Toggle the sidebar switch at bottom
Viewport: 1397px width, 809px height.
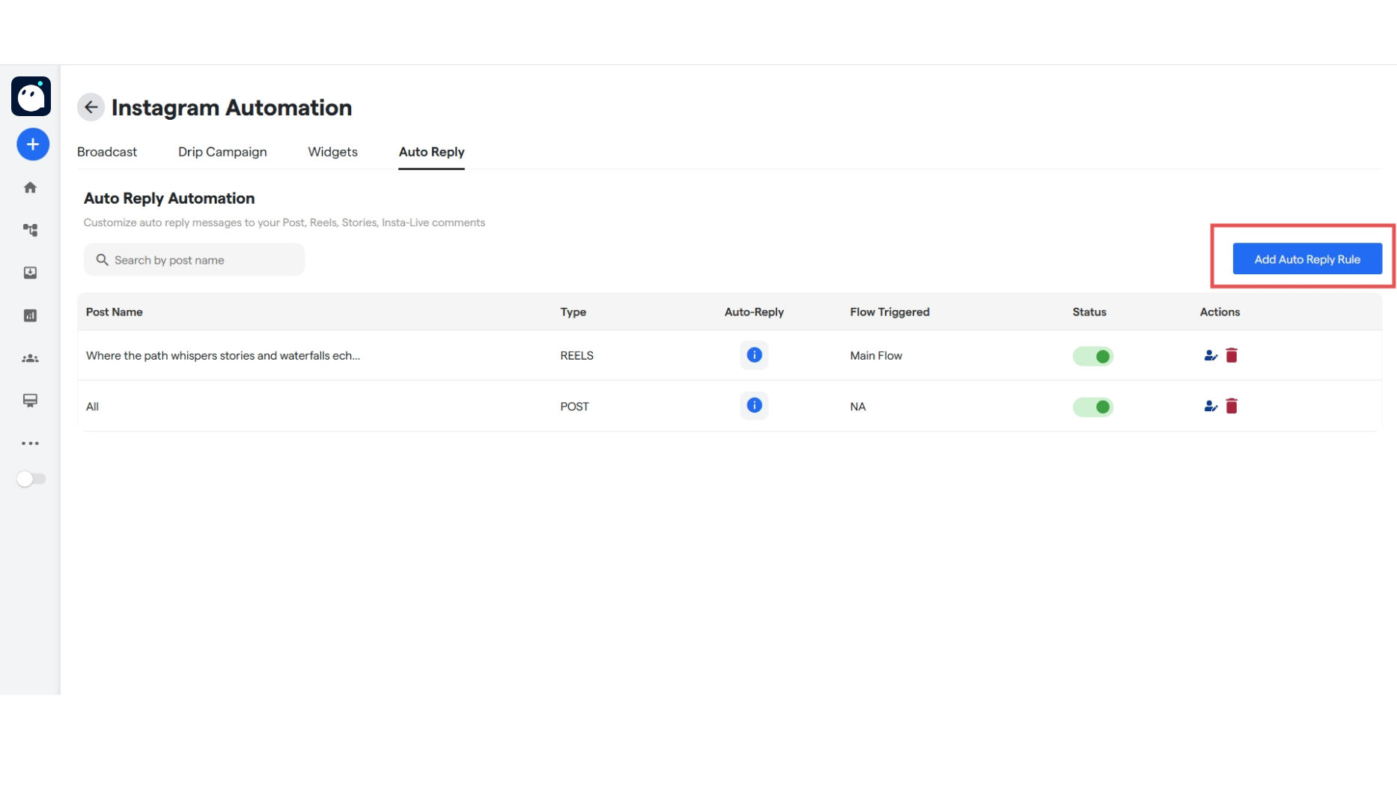[31, 479]
